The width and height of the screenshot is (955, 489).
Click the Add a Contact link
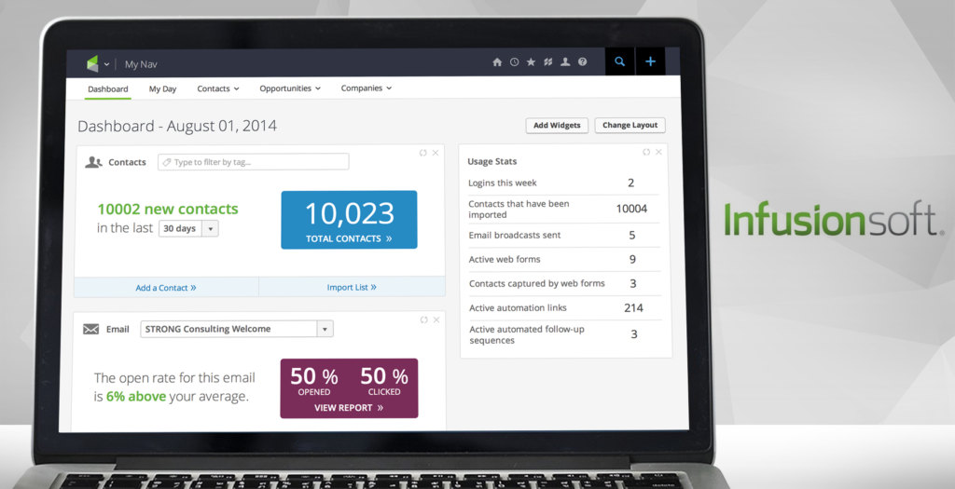coord(166,288)
